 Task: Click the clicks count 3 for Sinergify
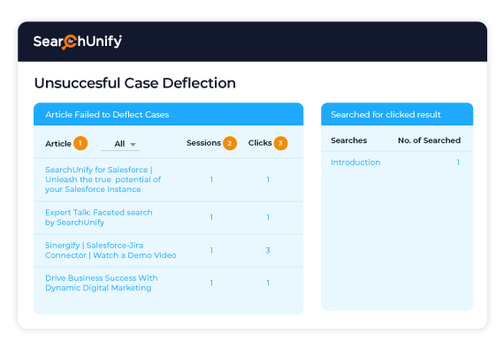pos(268,250)
